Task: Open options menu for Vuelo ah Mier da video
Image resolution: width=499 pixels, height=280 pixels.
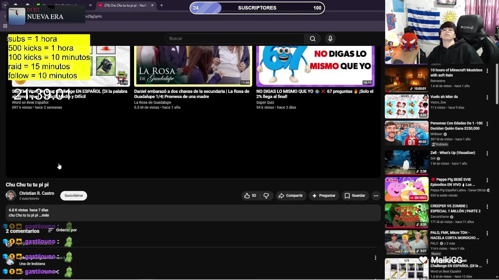Action: pyautogui.click(x=487, y=98)
